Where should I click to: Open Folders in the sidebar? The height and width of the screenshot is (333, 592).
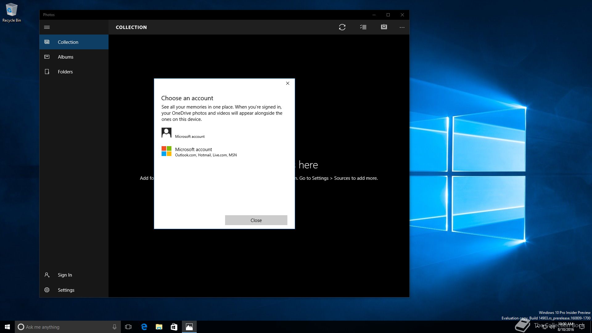pyautogui.click(x=74, y=72)
